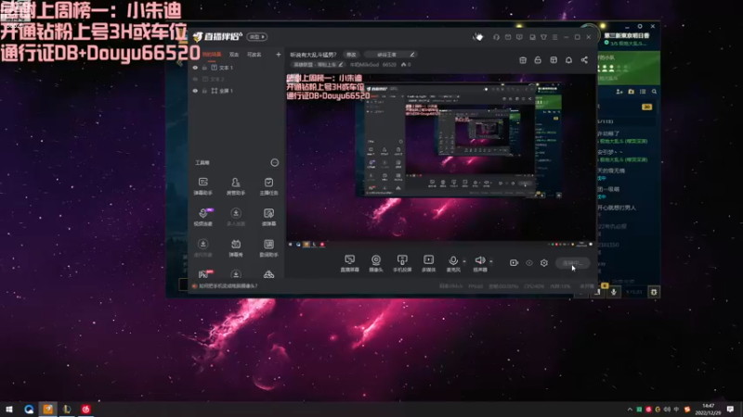743x417 pixels.
Task: Click the funnel icon in the title bar
Action: 543,37
